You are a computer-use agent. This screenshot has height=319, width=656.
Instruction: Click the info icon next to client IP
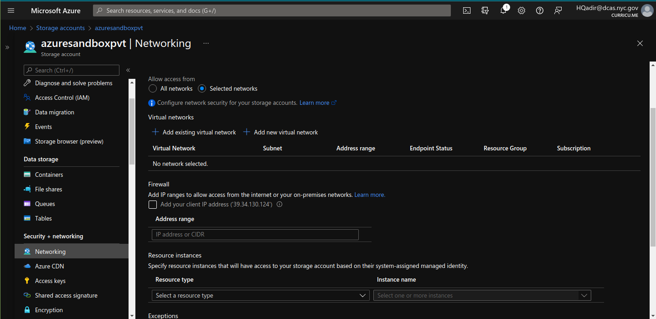pyautogui.click(x=279, y=204)
